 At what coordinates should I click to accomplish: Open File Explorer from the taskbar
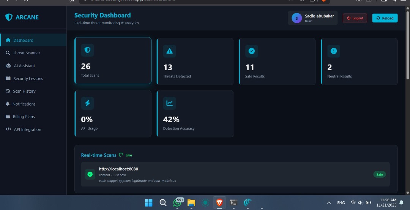[191, 203]
